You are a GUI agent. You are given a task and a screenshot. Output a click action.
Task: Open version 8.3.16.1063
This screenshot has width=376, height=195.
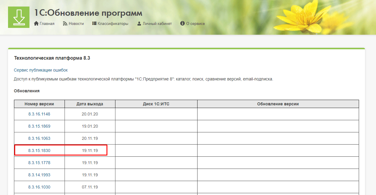click(39, 138)
